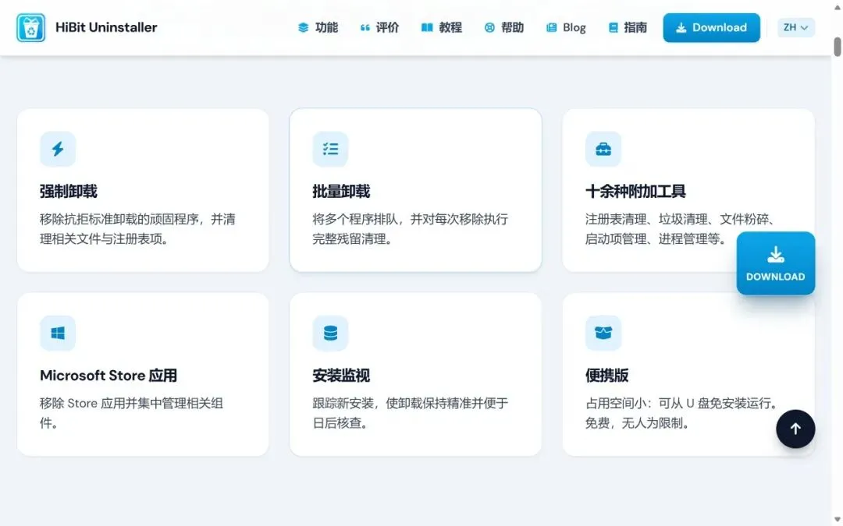Open the 评价 navigation item

[379, 27]
